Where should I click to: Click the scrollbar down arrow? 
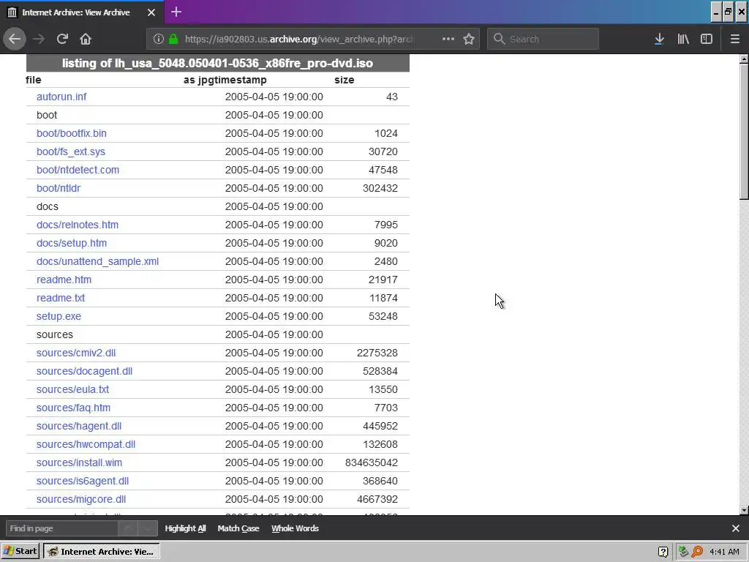(744, 510)
